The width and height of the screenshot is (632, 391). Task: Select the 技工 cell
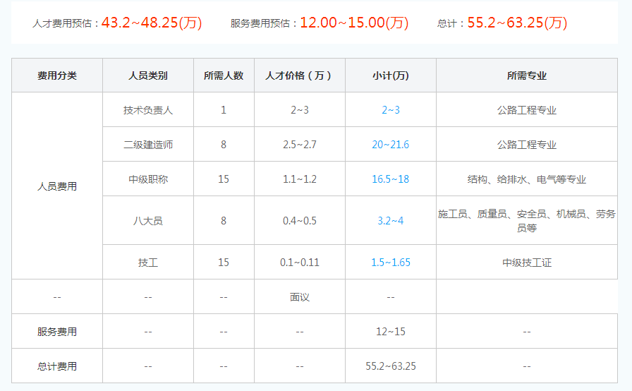click(x=148, y=263)
